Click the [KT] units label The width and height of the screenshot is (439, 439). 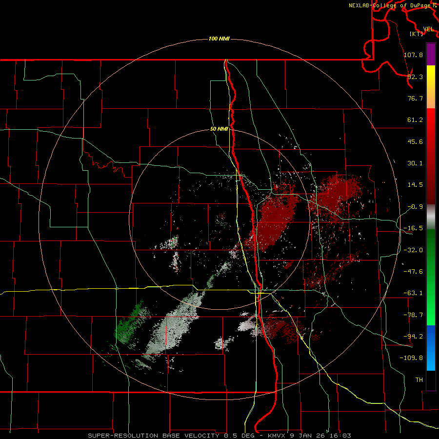click(x=416, y=34)
